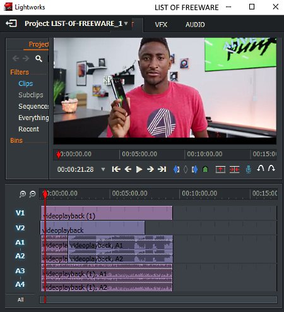Select the videoplayback (1) clip on V1
This screenshot has height=312, width=284.
pyautogui.click(x=107, y=213)
